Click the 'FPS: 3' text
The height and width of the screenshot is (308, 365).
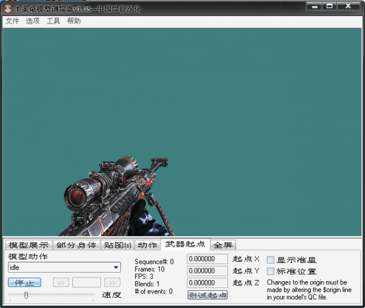pyautogui.click(x=144, y=276)
